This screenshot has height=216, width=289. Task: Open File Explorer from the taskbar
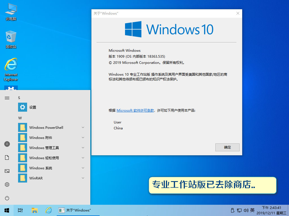click(x=34, y=210)
